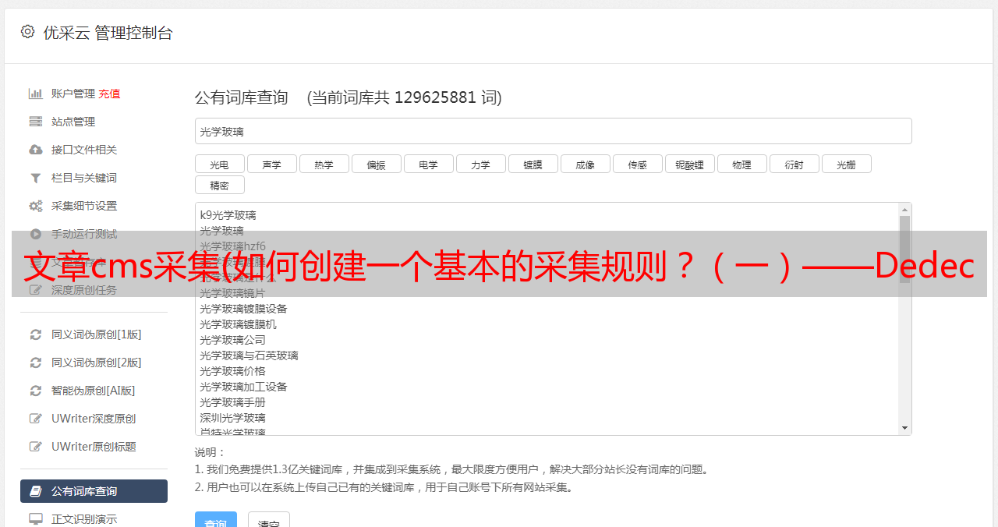The height and width of the screenshot is (527, 998).
Task: Choose the 热学 tag button
Action: (x=324, y=164)
